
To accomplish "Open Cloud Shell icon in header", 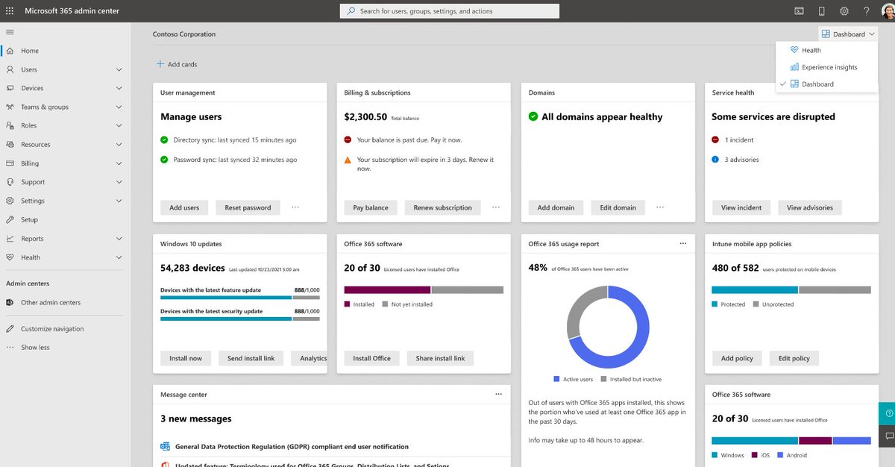I will point(799,11).
